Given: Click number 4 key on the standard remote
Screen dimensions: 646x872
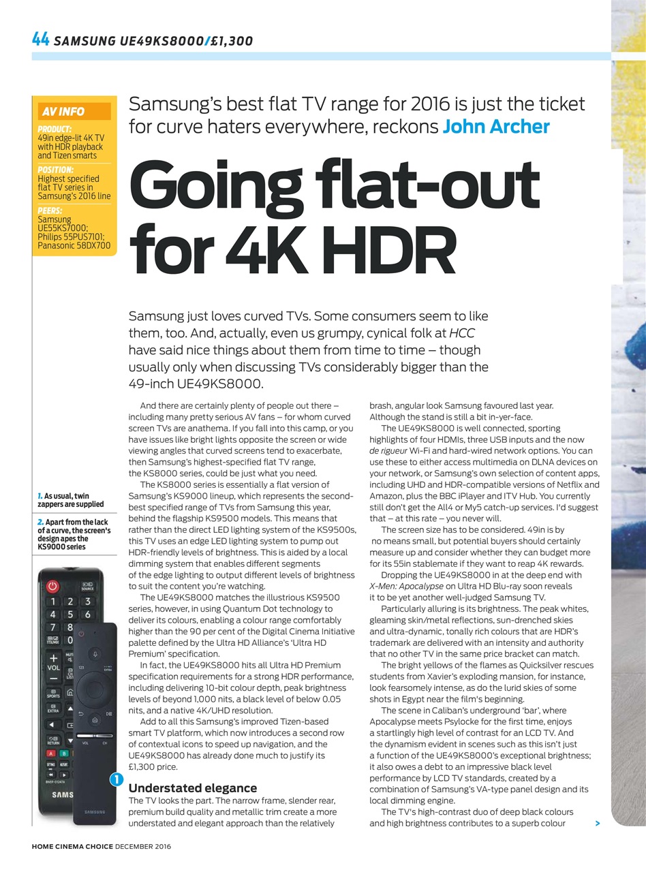Looking at the screenshot, I should tap(52, 614).
